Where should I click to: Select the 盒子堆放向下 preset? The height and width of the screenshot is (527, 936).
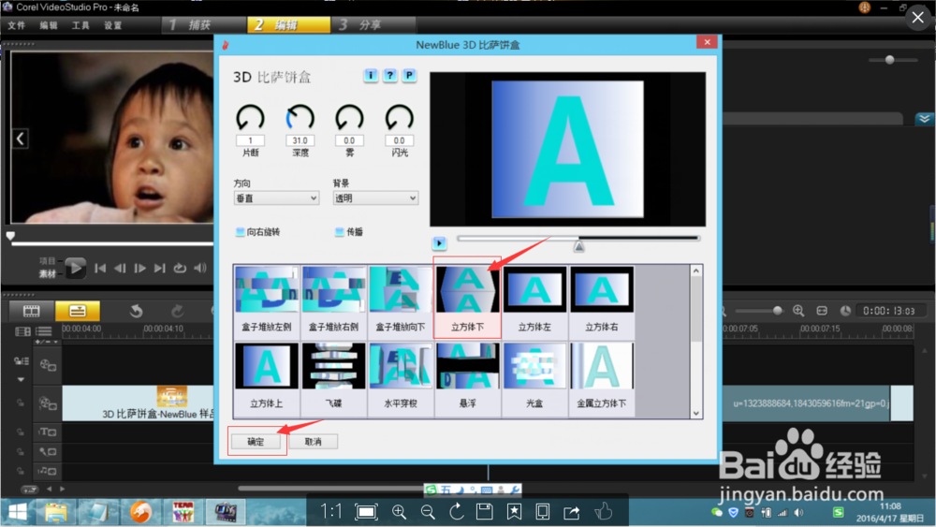[401, 300]
